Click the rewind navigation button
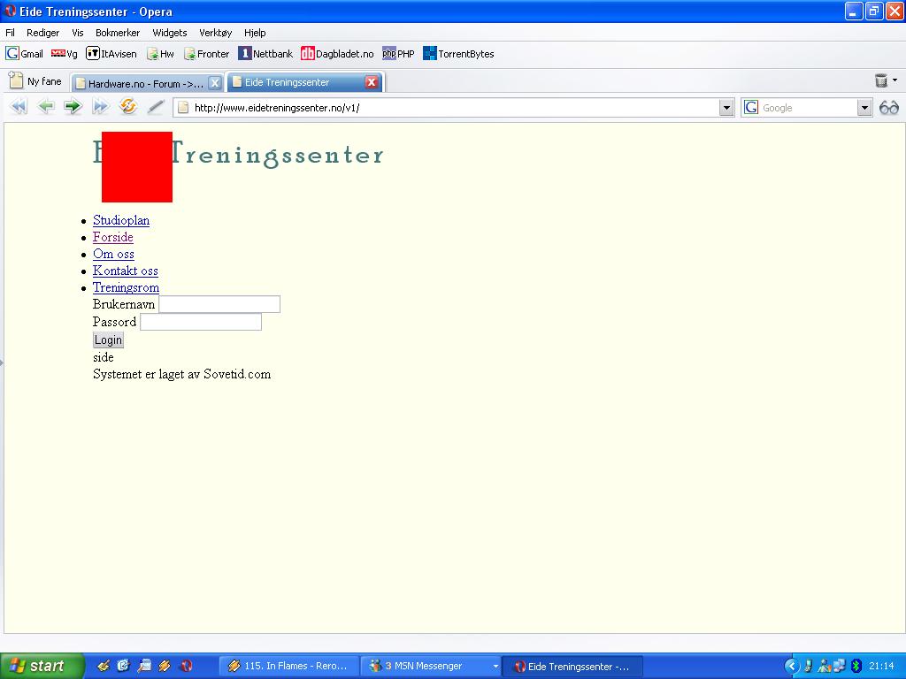Image resolution: width=906 pixels, height=679 pixels. click(x=19, y=107)
